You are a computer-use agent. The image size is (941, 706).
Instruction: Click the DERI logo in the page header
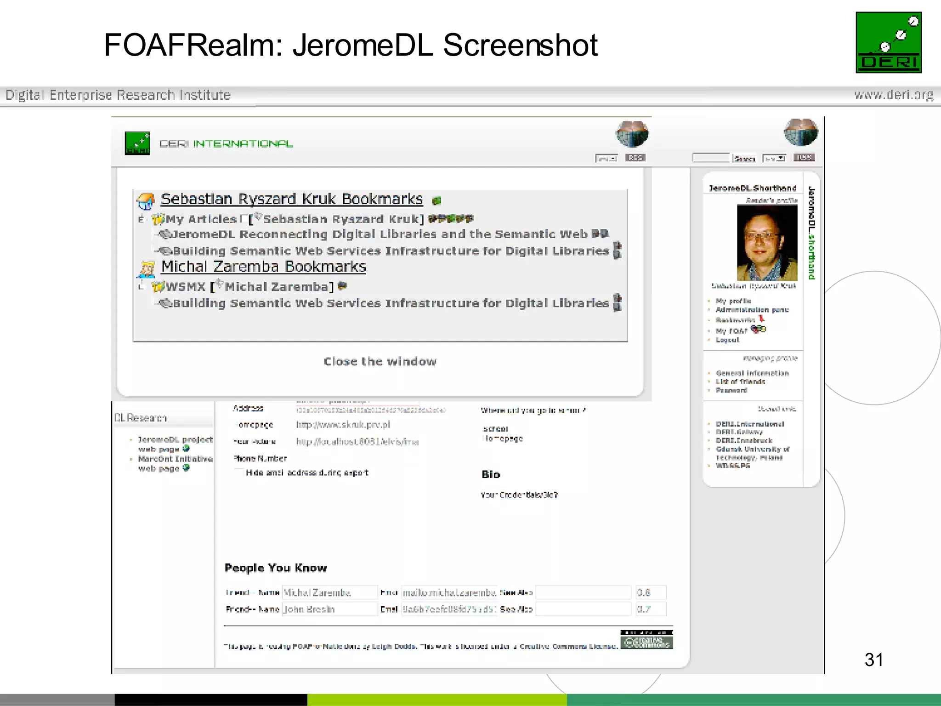click(137, 143)
